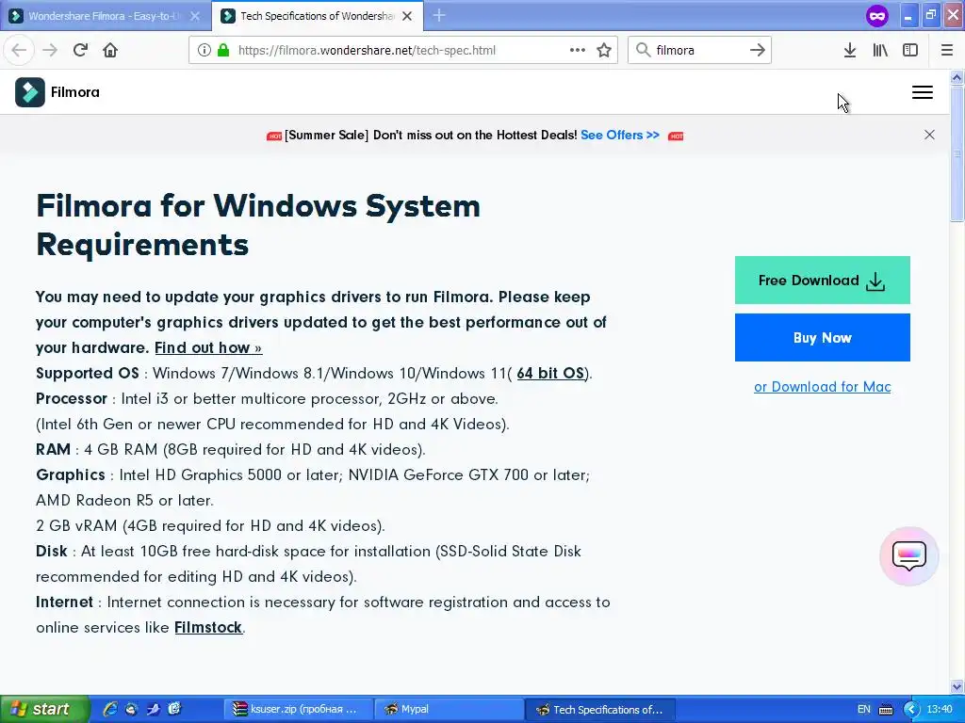The image size is (965, 723).
Task: Go forward with the forward arrow
Action: coord(50,50)
